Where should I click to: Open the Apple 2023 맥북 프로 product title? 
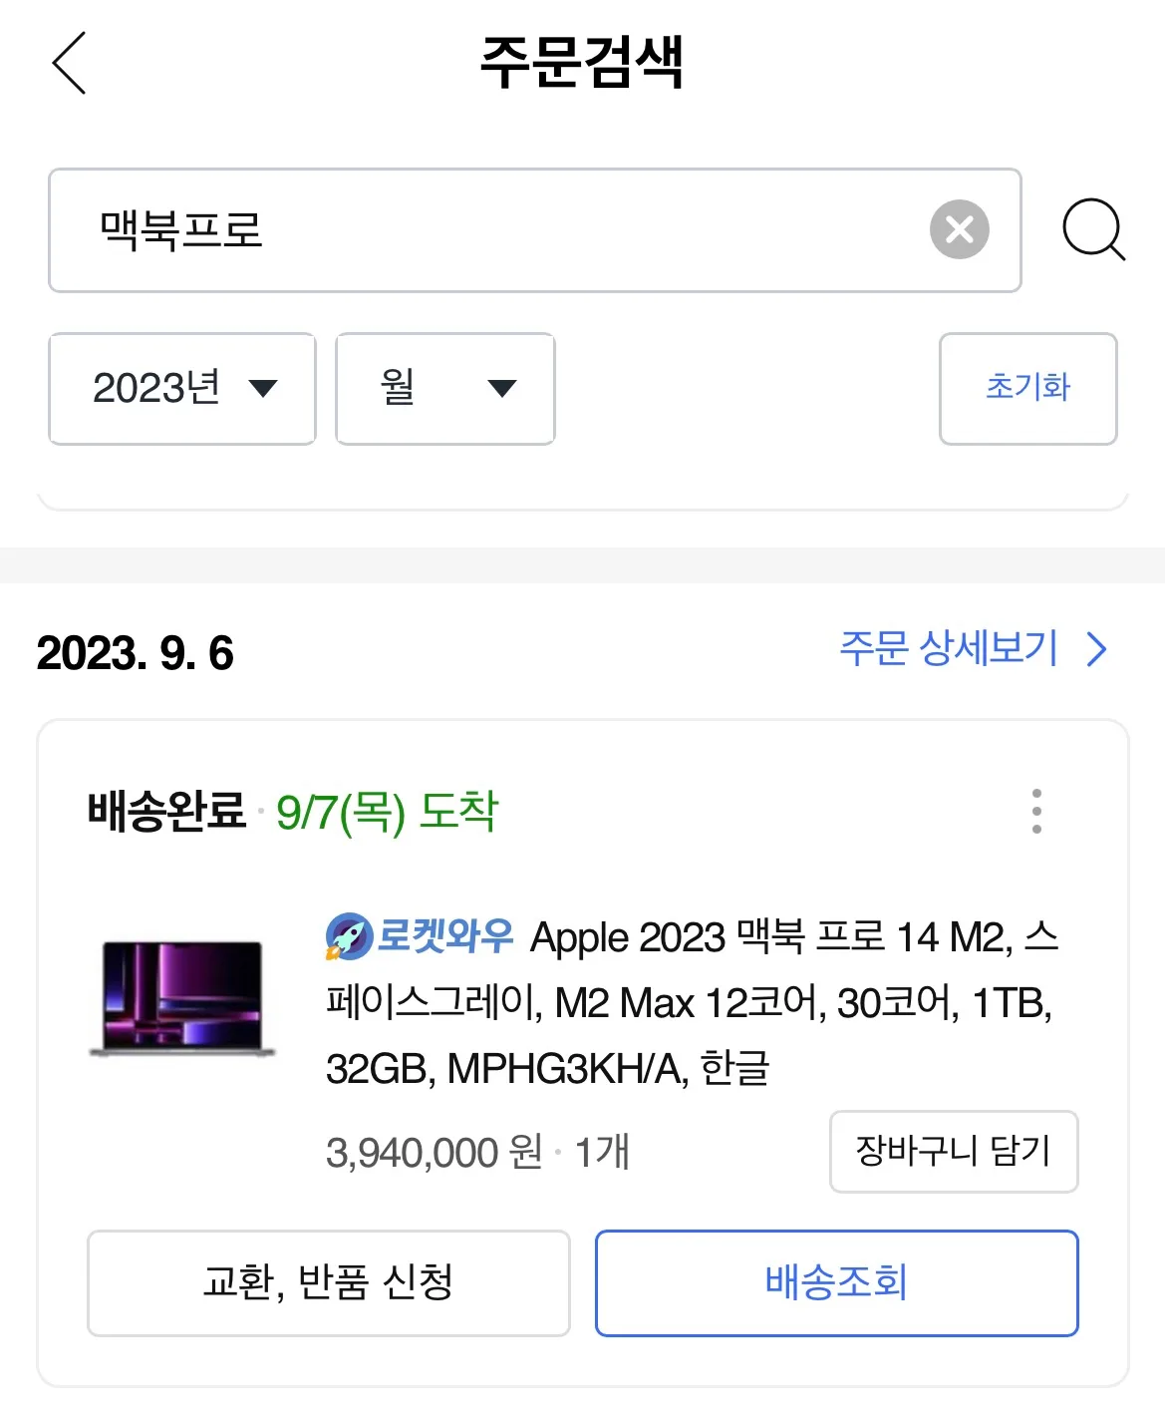[692, 1002]
